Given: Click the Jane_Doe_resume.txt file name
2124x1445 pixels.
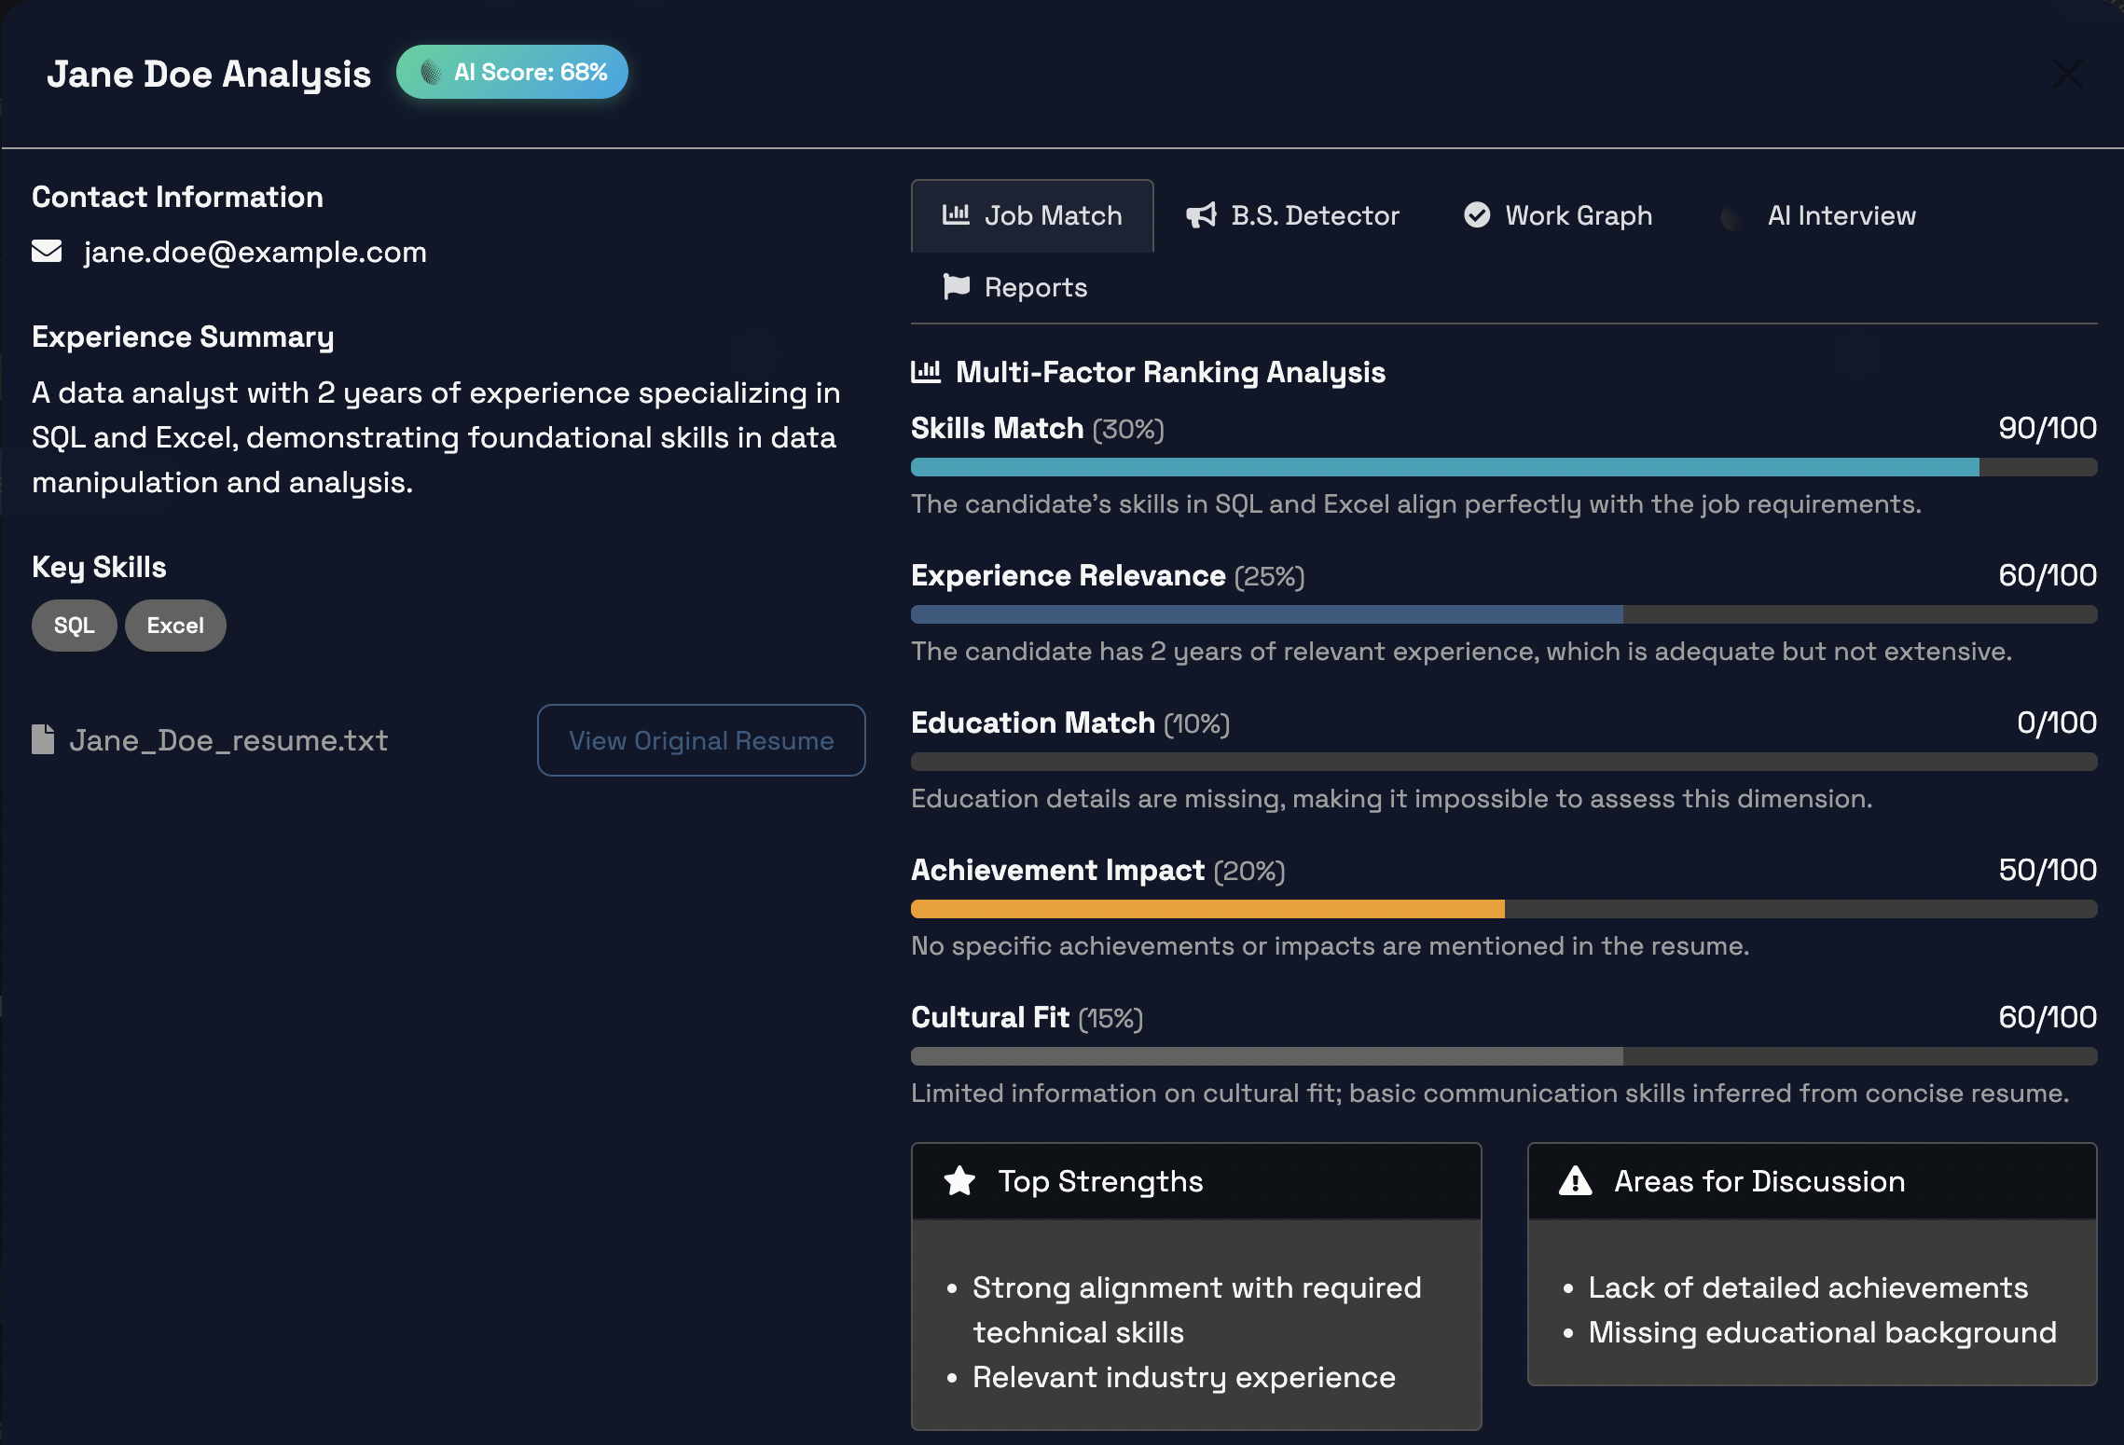Looking at the screenshot, I should pyautogui.click(x=228, y=740).
